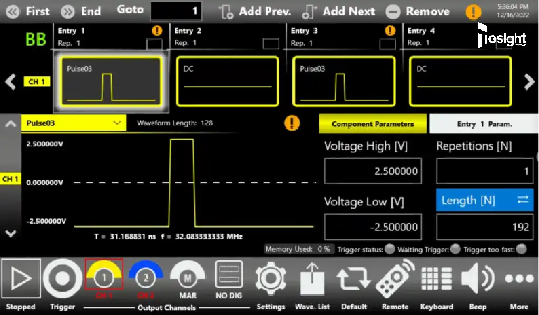
Task: Expand the Pulse03 waveform dropdown
Action: coord(117,123)
